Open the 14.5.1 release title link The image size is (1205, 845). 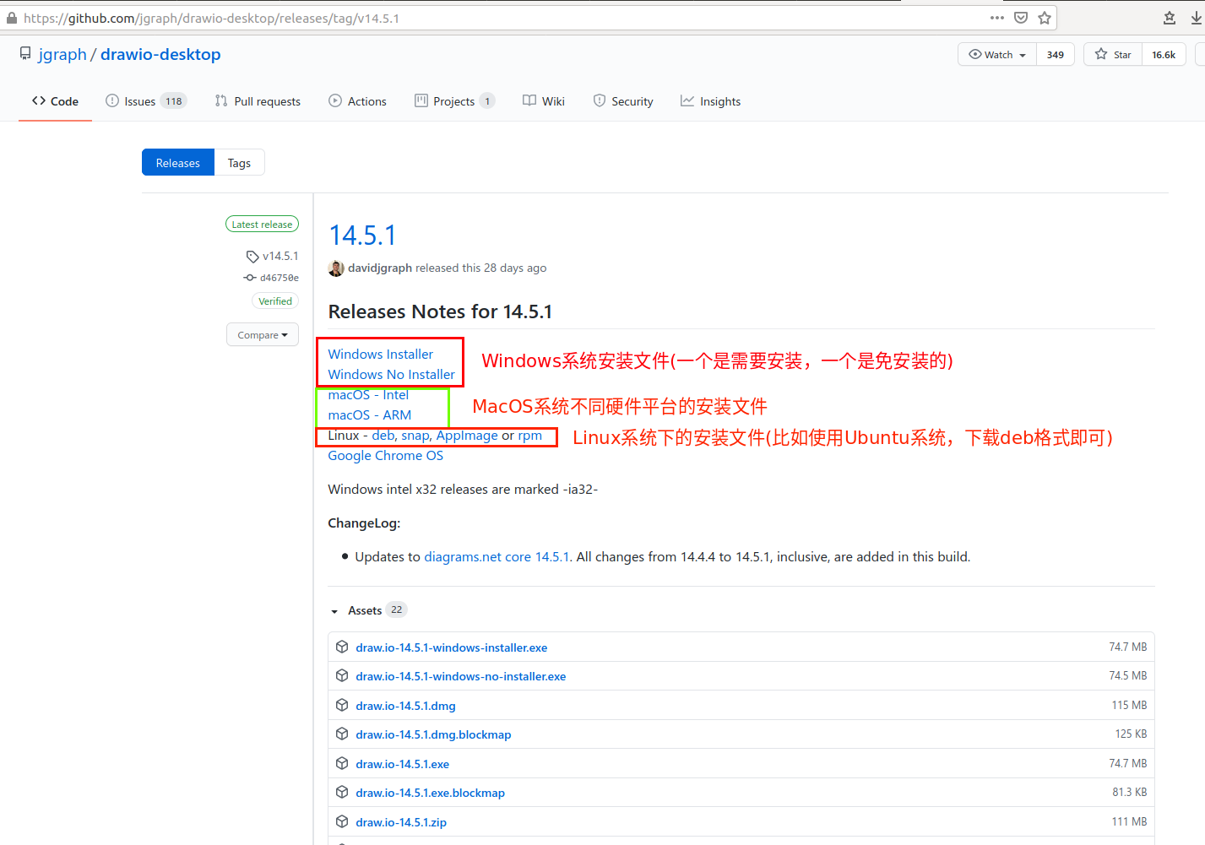[362, 236]
